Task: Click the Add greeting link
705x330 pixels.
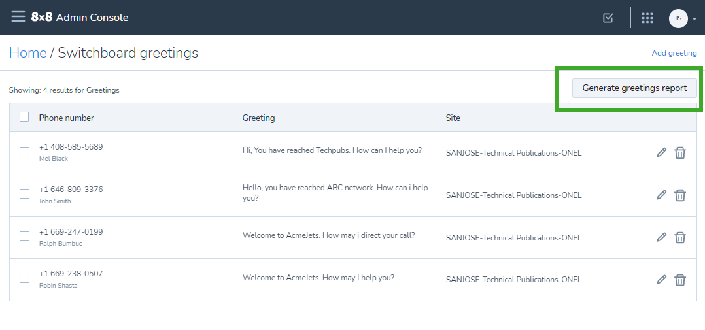Action: coord(669,52)
